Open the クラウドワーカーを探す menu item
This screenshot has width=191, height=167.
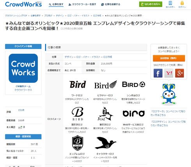point(82,4)
